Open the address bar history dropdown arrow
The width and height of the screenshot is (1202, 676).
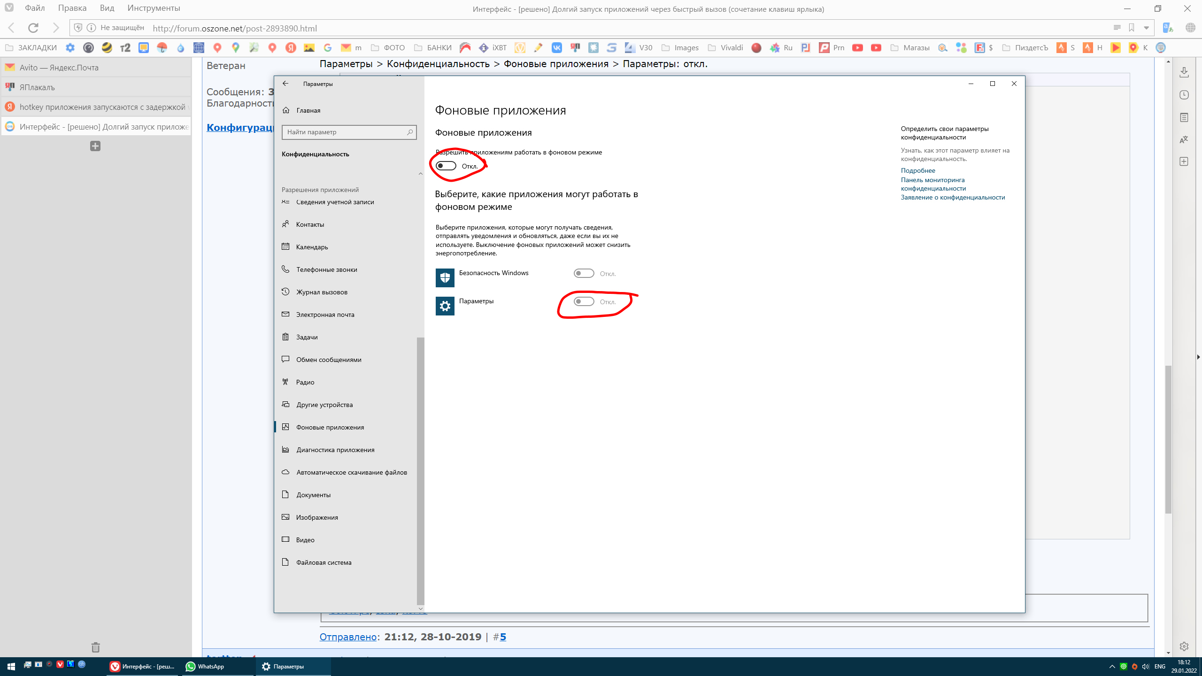[x=1146, y=28]
